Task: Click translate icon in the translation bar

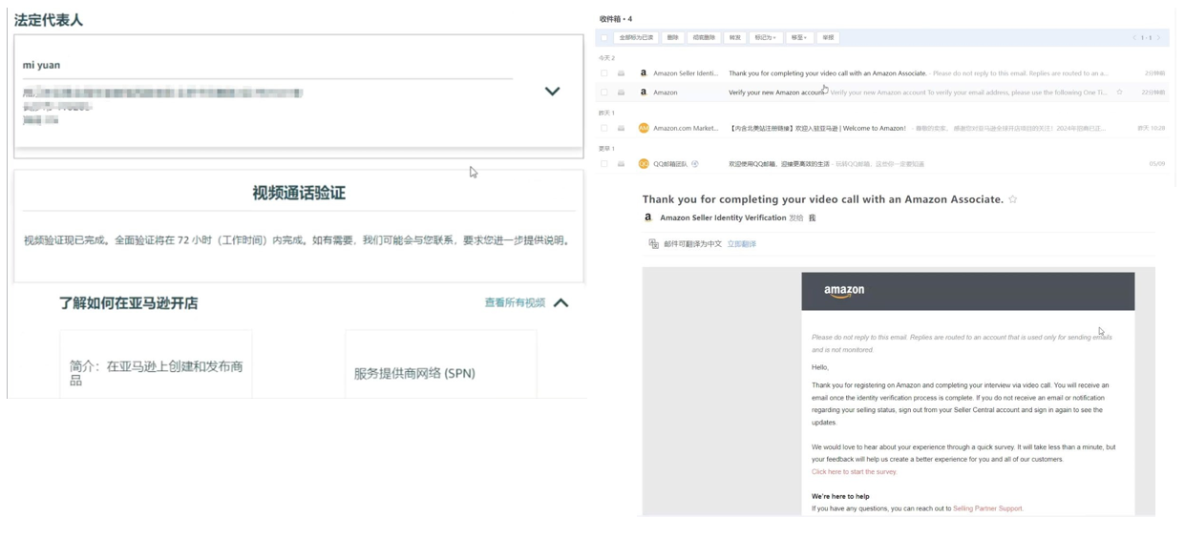Action: tap(654, 244)
